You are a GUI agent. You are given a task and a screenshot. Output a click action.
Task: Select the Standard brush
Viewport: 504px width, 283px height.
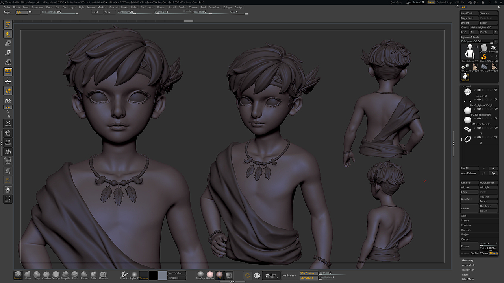pos(18,275)
